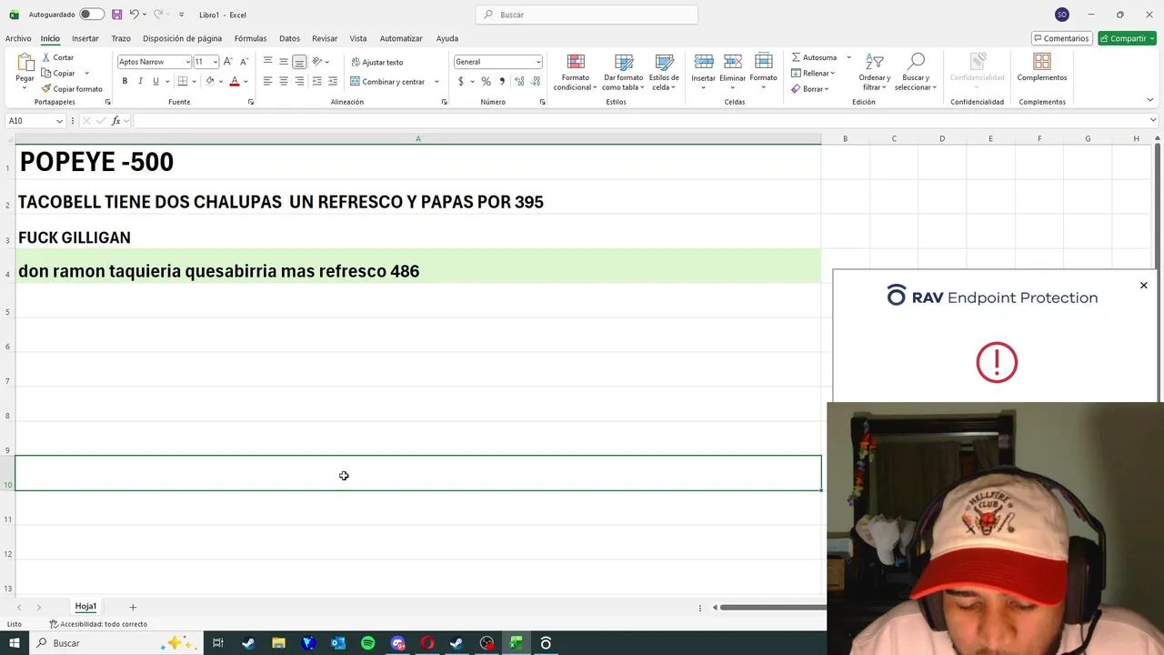Align text to middle of cell
The height and width of the screenshot is (655, 1164).
pos(284,61)
